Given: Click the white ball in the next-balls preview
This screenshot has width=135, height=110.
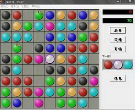Looking at the screenshot, I should (118, 65).
